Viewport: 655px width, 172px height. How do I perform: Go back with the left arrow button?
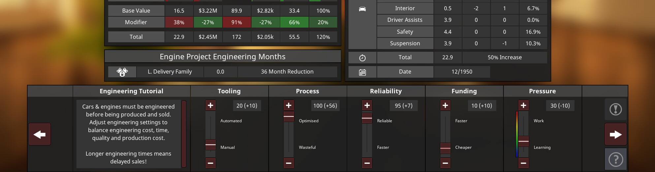pos(40,134)
